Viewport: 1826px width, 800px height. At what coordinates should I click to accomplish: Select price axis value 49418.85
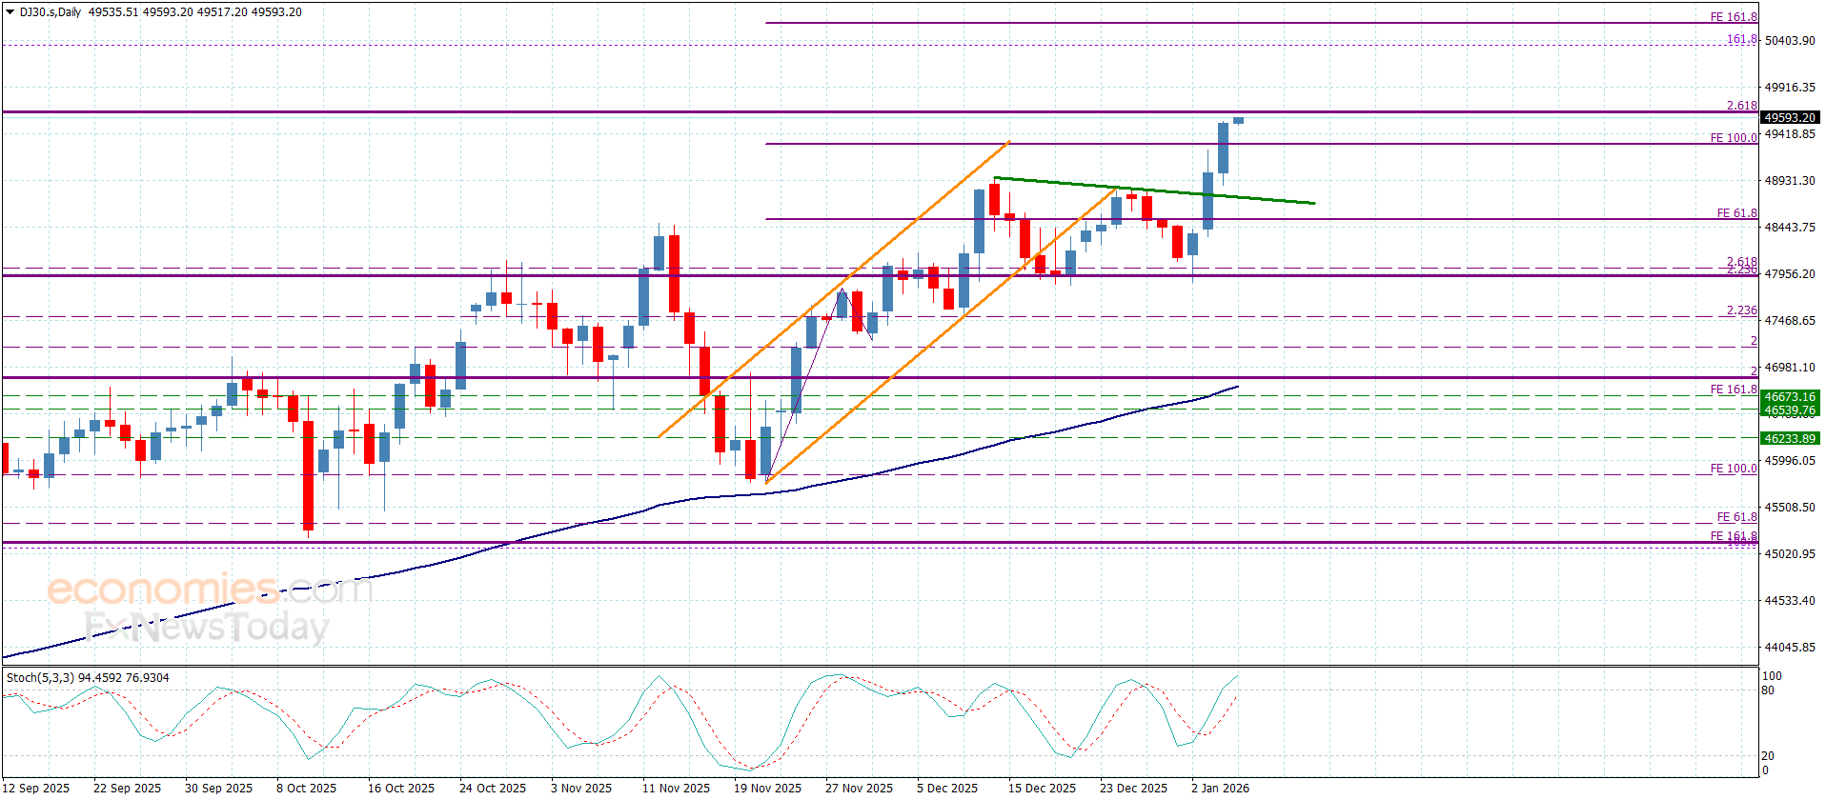1790,134
